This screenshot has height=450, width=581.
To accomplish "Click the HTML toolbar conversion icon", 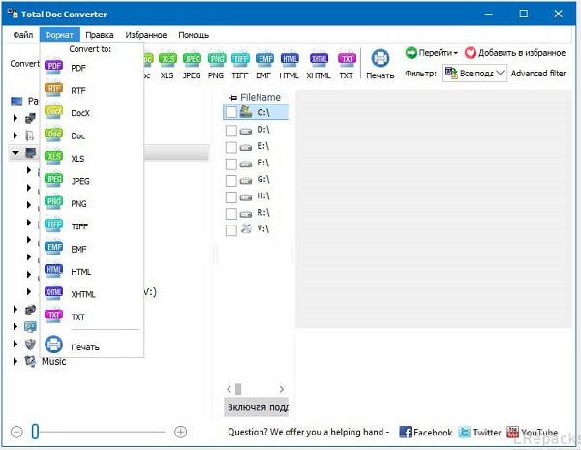I will click(x=289, y=65).
